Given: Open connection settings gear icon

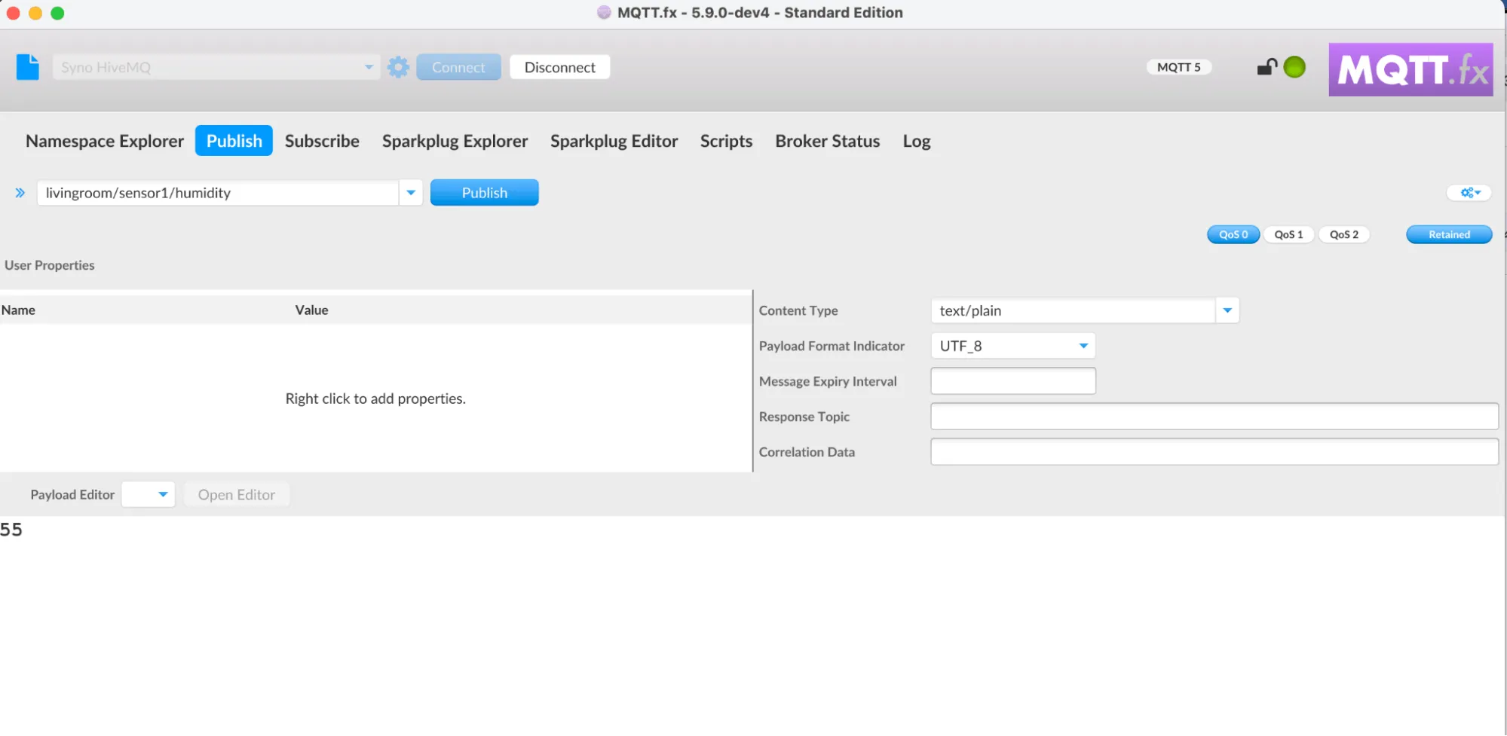Looking at the screenshot, I should coord(398,67).
